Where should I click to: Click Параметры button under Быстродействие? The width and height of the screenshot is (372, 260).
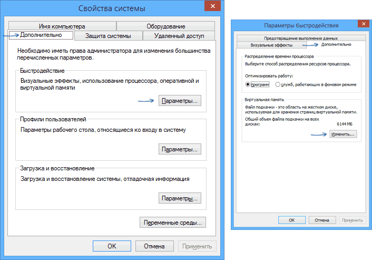[180, 101]
